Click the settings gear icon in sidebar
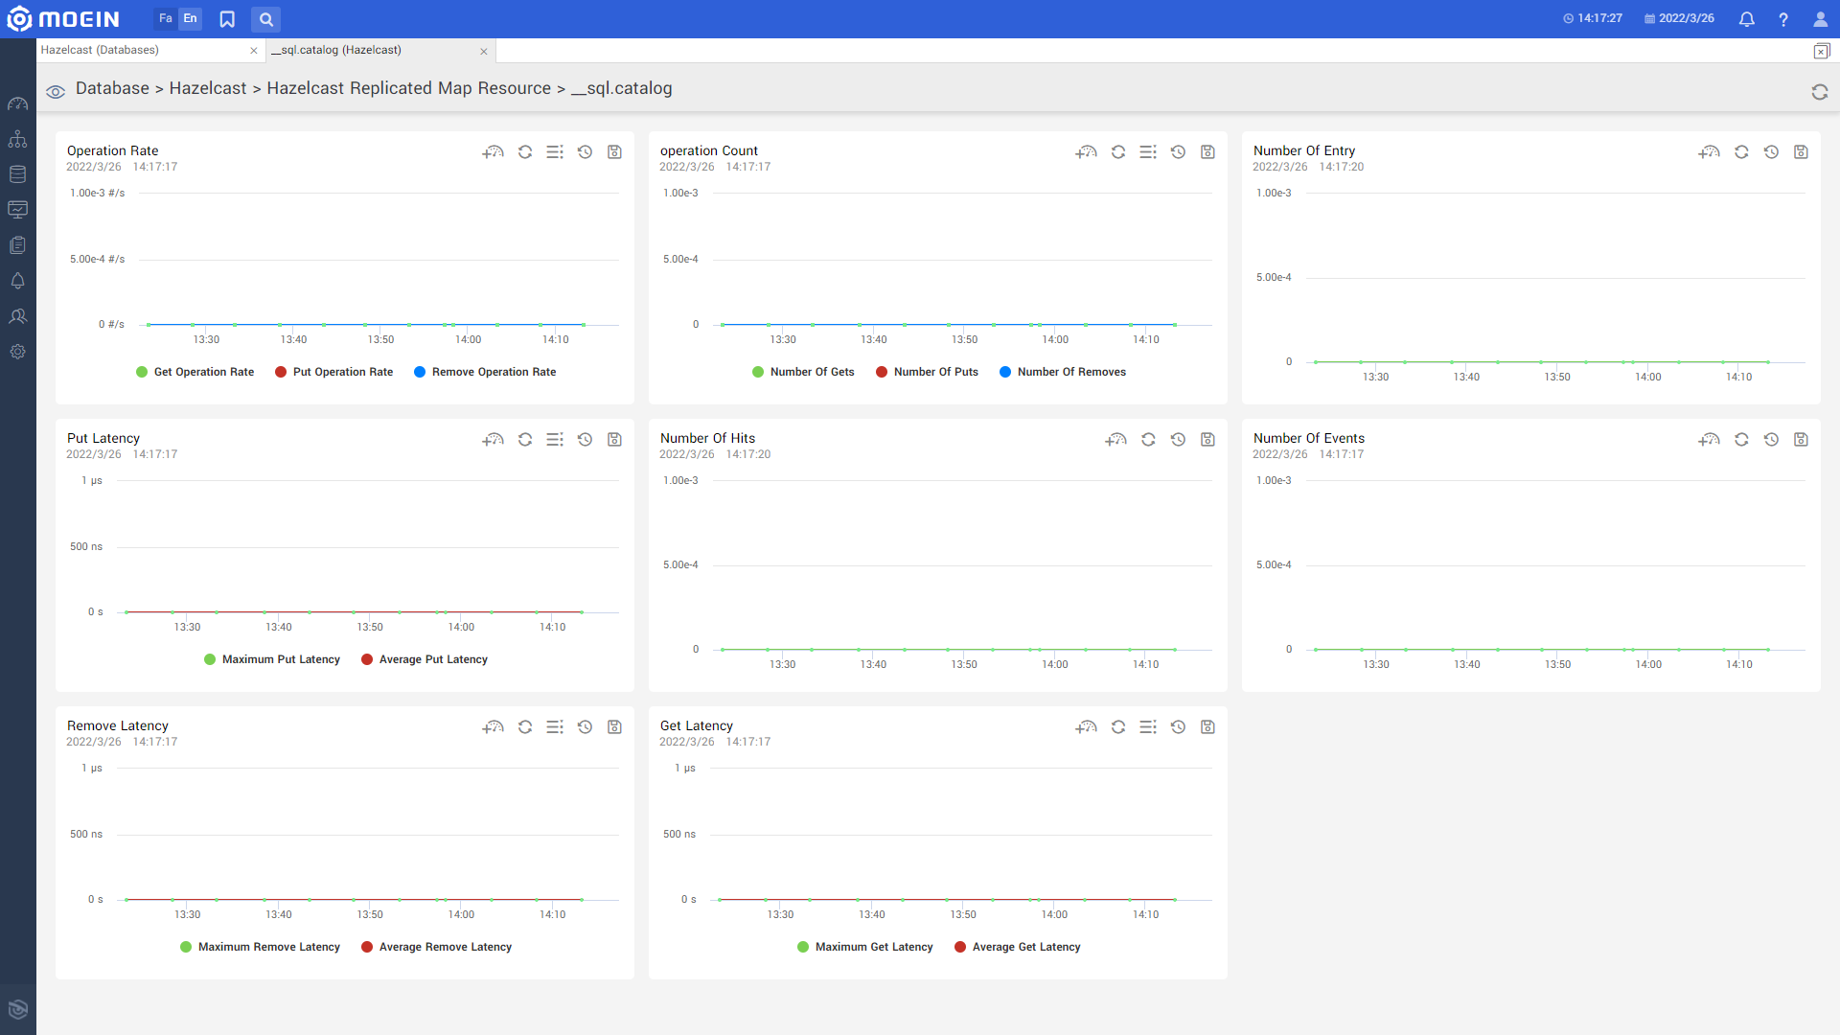Viewport: 1840px width, 1035px height. pyautogui.click(x=19, y=352)
